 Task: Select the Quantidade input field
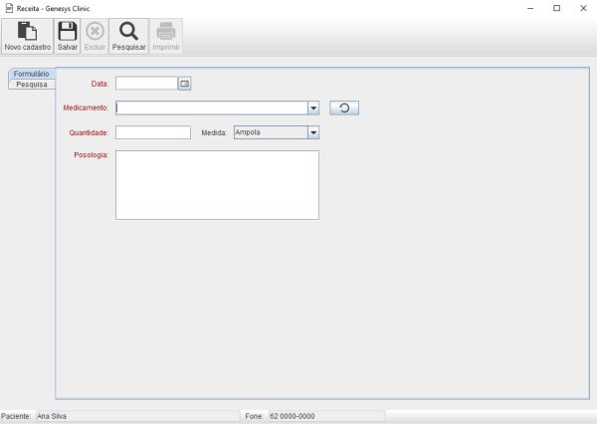(152, 131)
